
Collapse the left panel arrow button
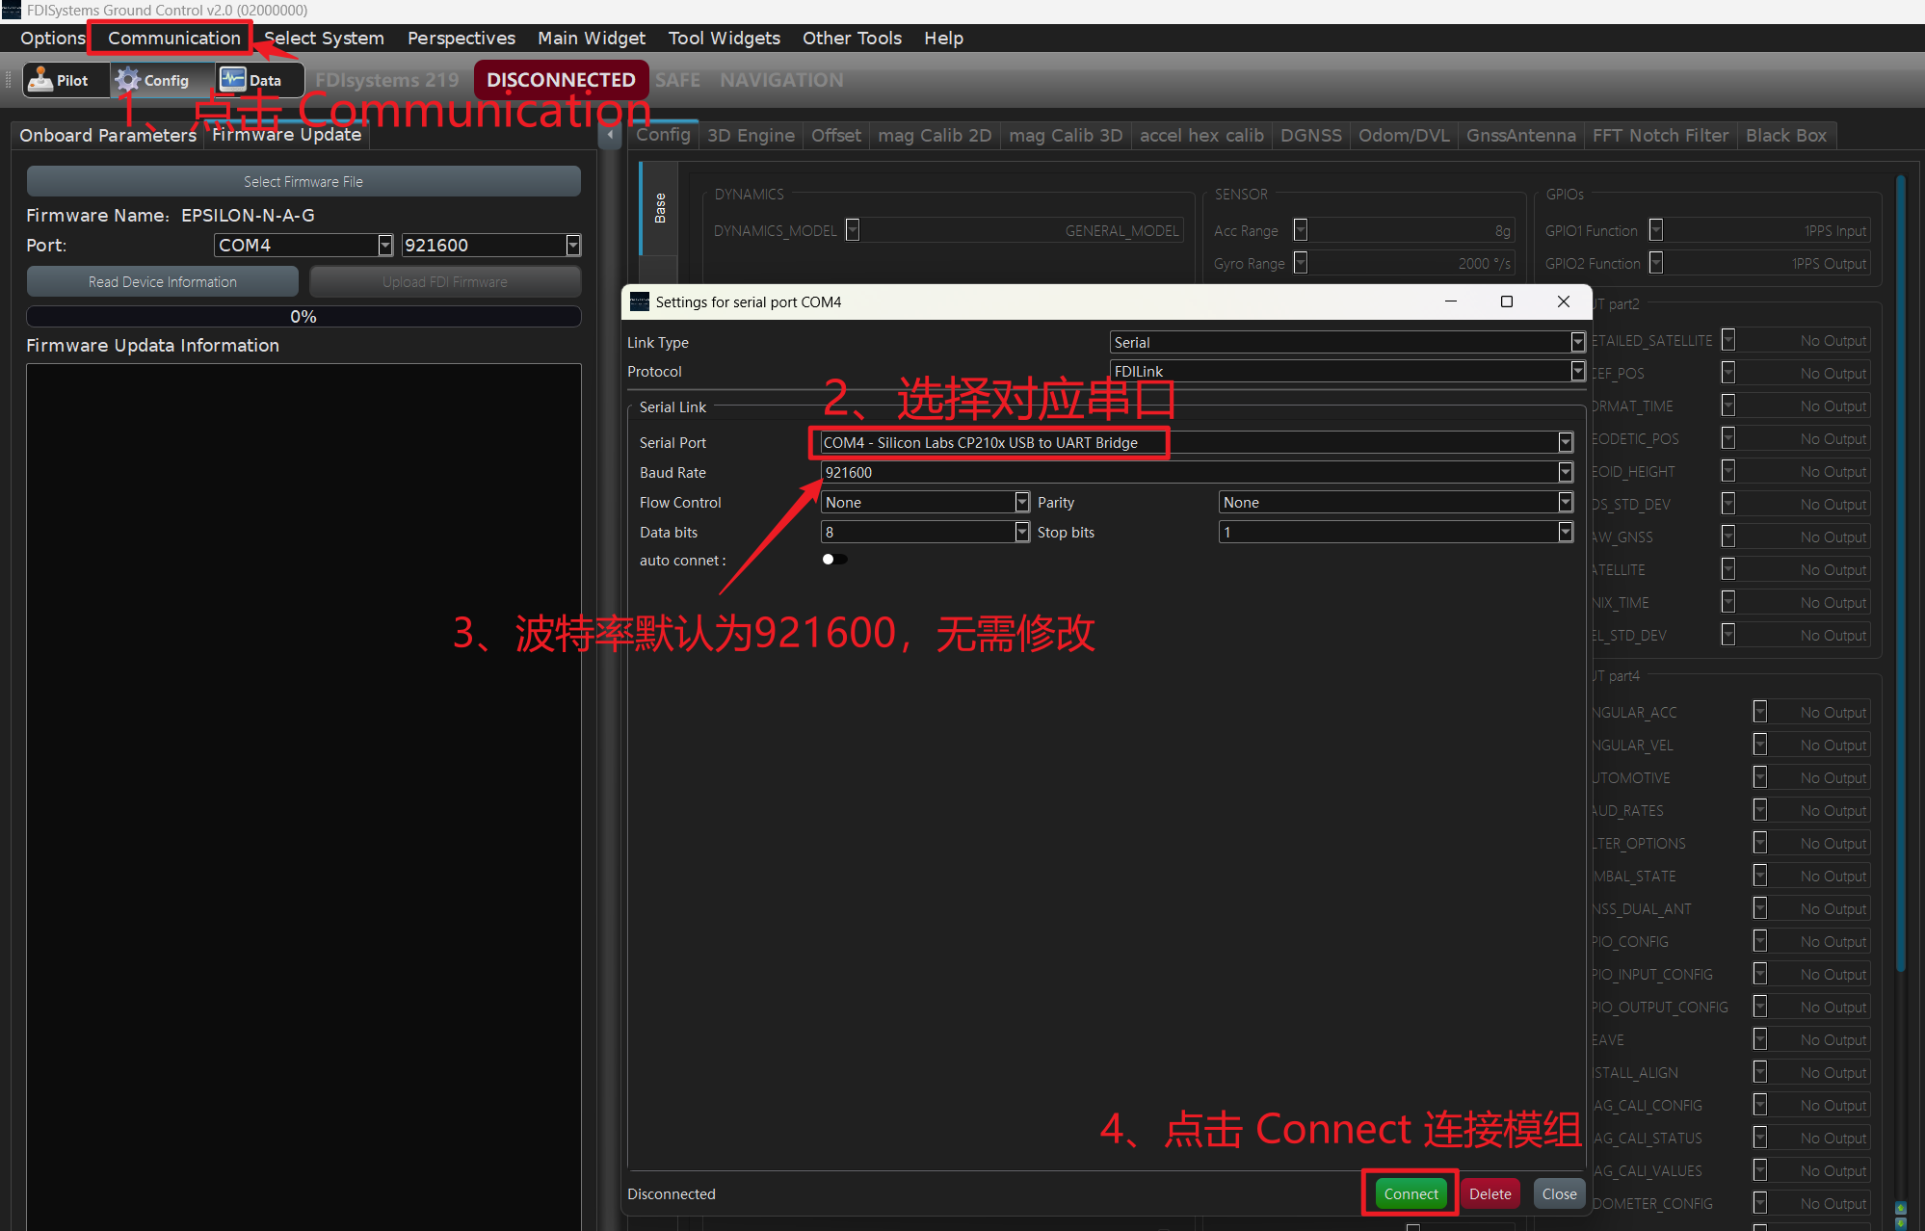(x=610, y=135)
